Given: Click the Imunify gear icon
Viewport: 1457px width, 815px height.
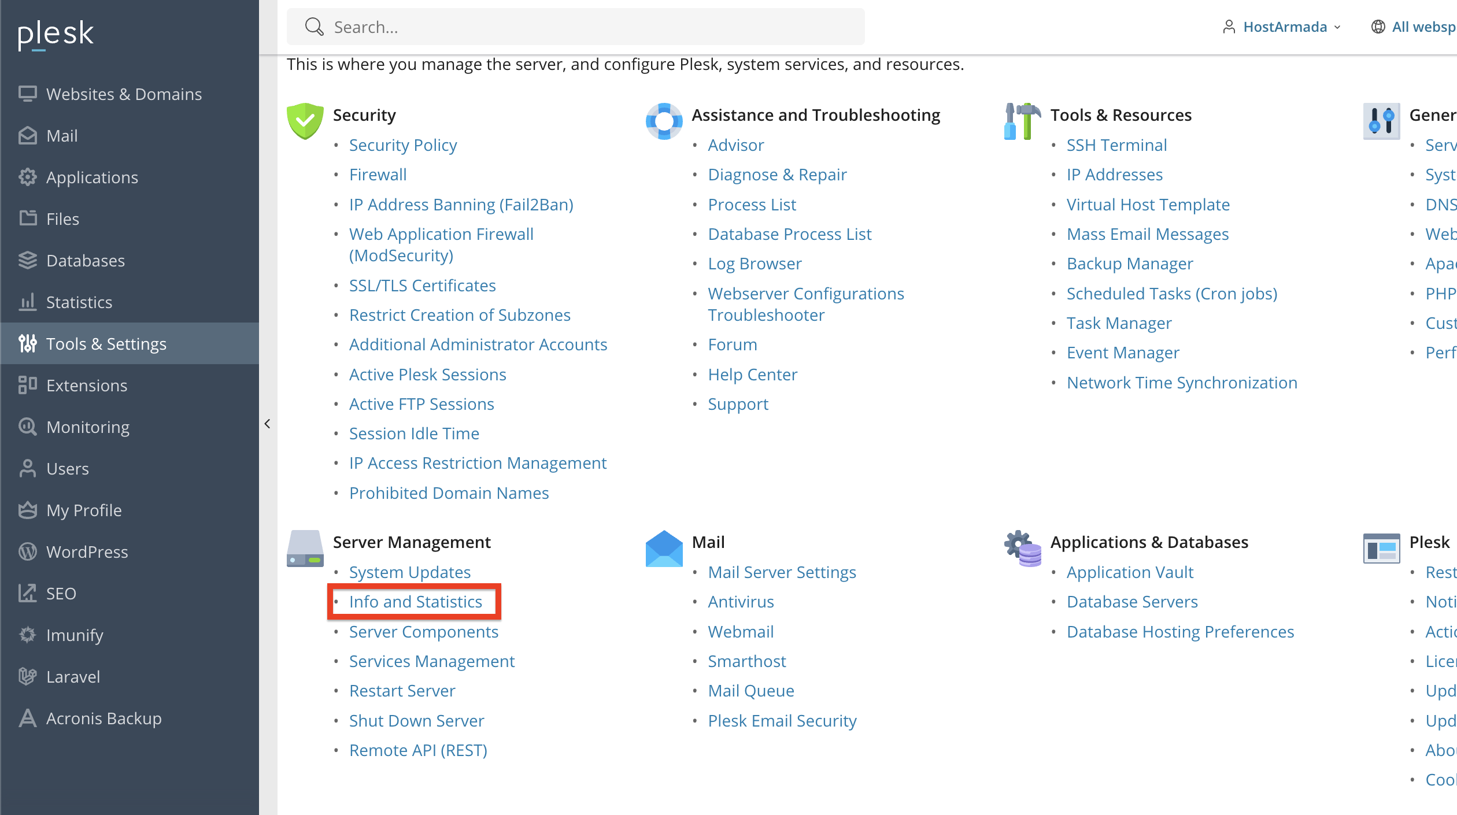Looking at the screenshot, I should pos(27,635).
